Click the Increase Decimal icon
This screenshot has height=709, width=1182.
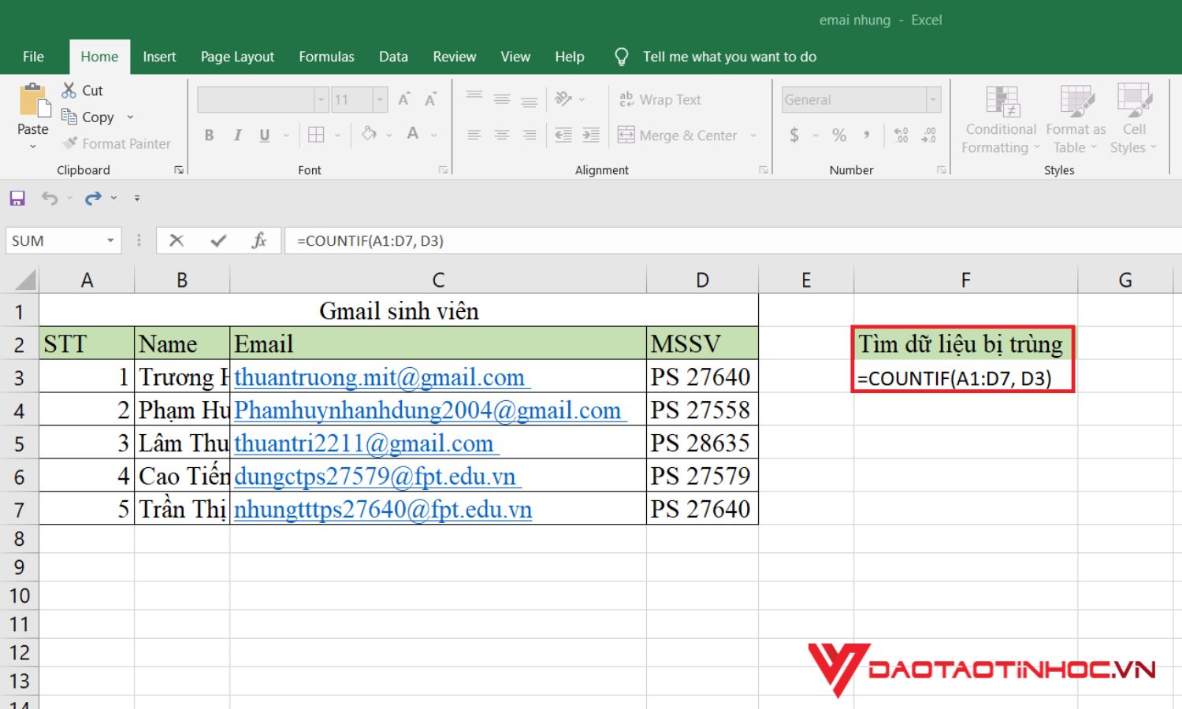[901, 135]
